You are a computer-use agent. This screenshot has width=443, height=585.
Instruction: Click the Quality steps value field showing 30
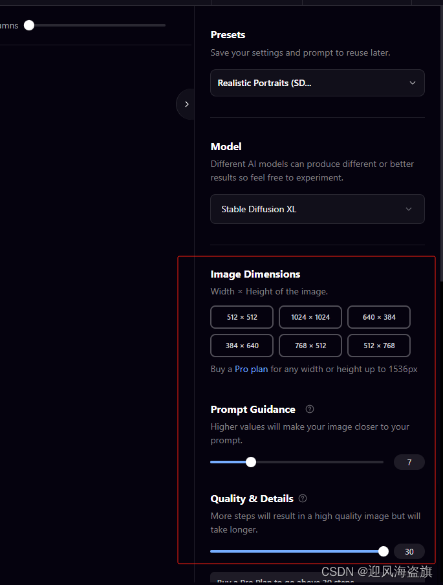[409, 551]
